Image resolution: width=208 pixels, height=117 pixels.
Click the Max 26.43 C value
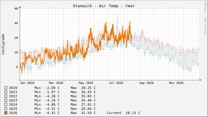click(x=83, y=92)
